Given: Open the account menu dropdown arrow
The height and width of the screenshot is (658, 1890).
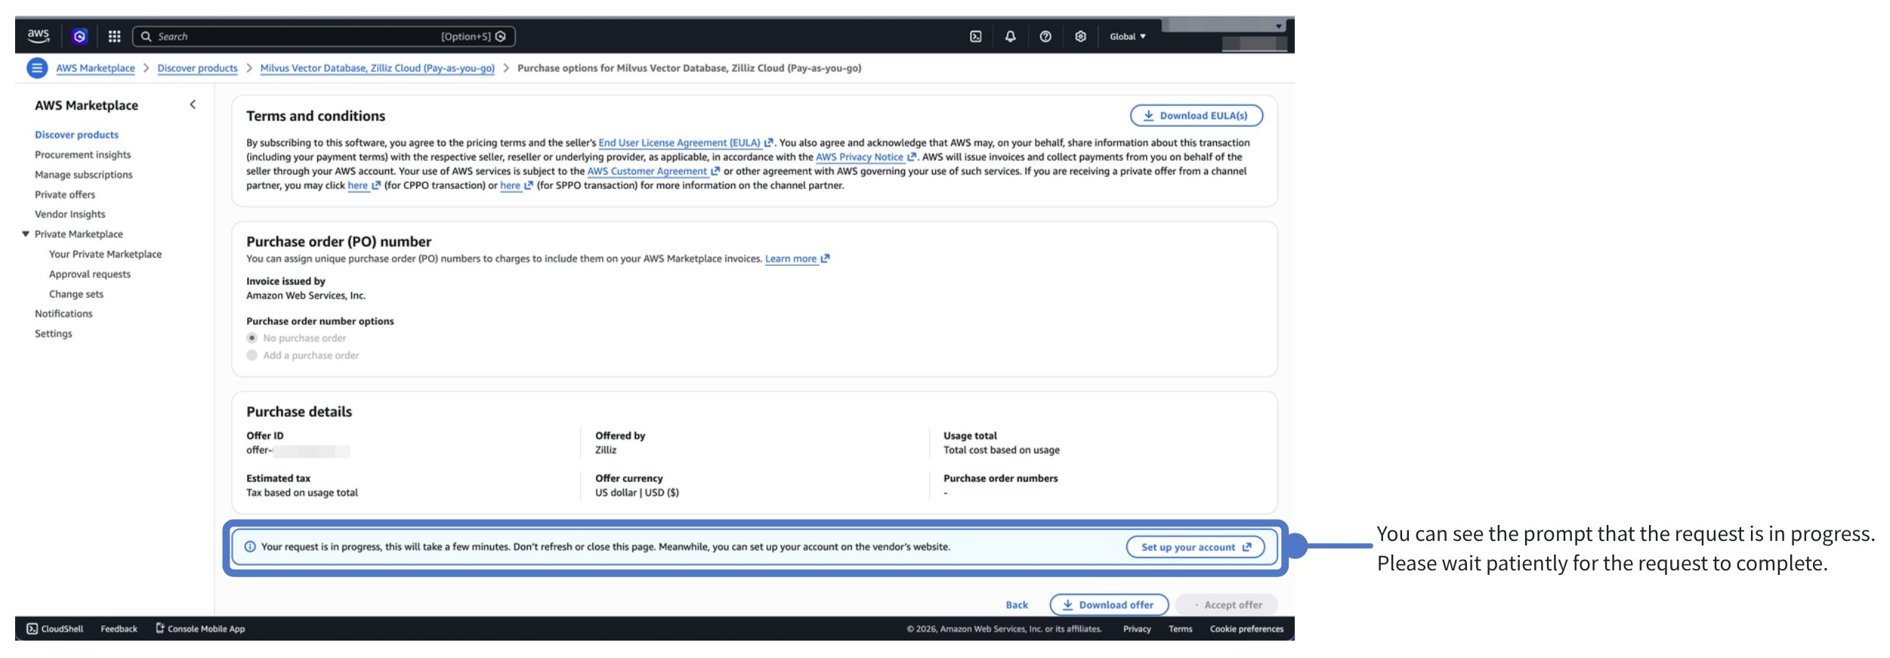Looking at the screenshot, I should [x=1278, y=26].
